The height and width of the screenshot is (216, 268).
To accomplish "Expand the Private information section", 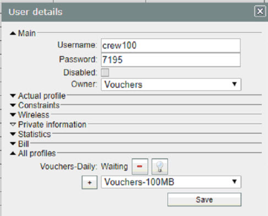I will 13,125.
